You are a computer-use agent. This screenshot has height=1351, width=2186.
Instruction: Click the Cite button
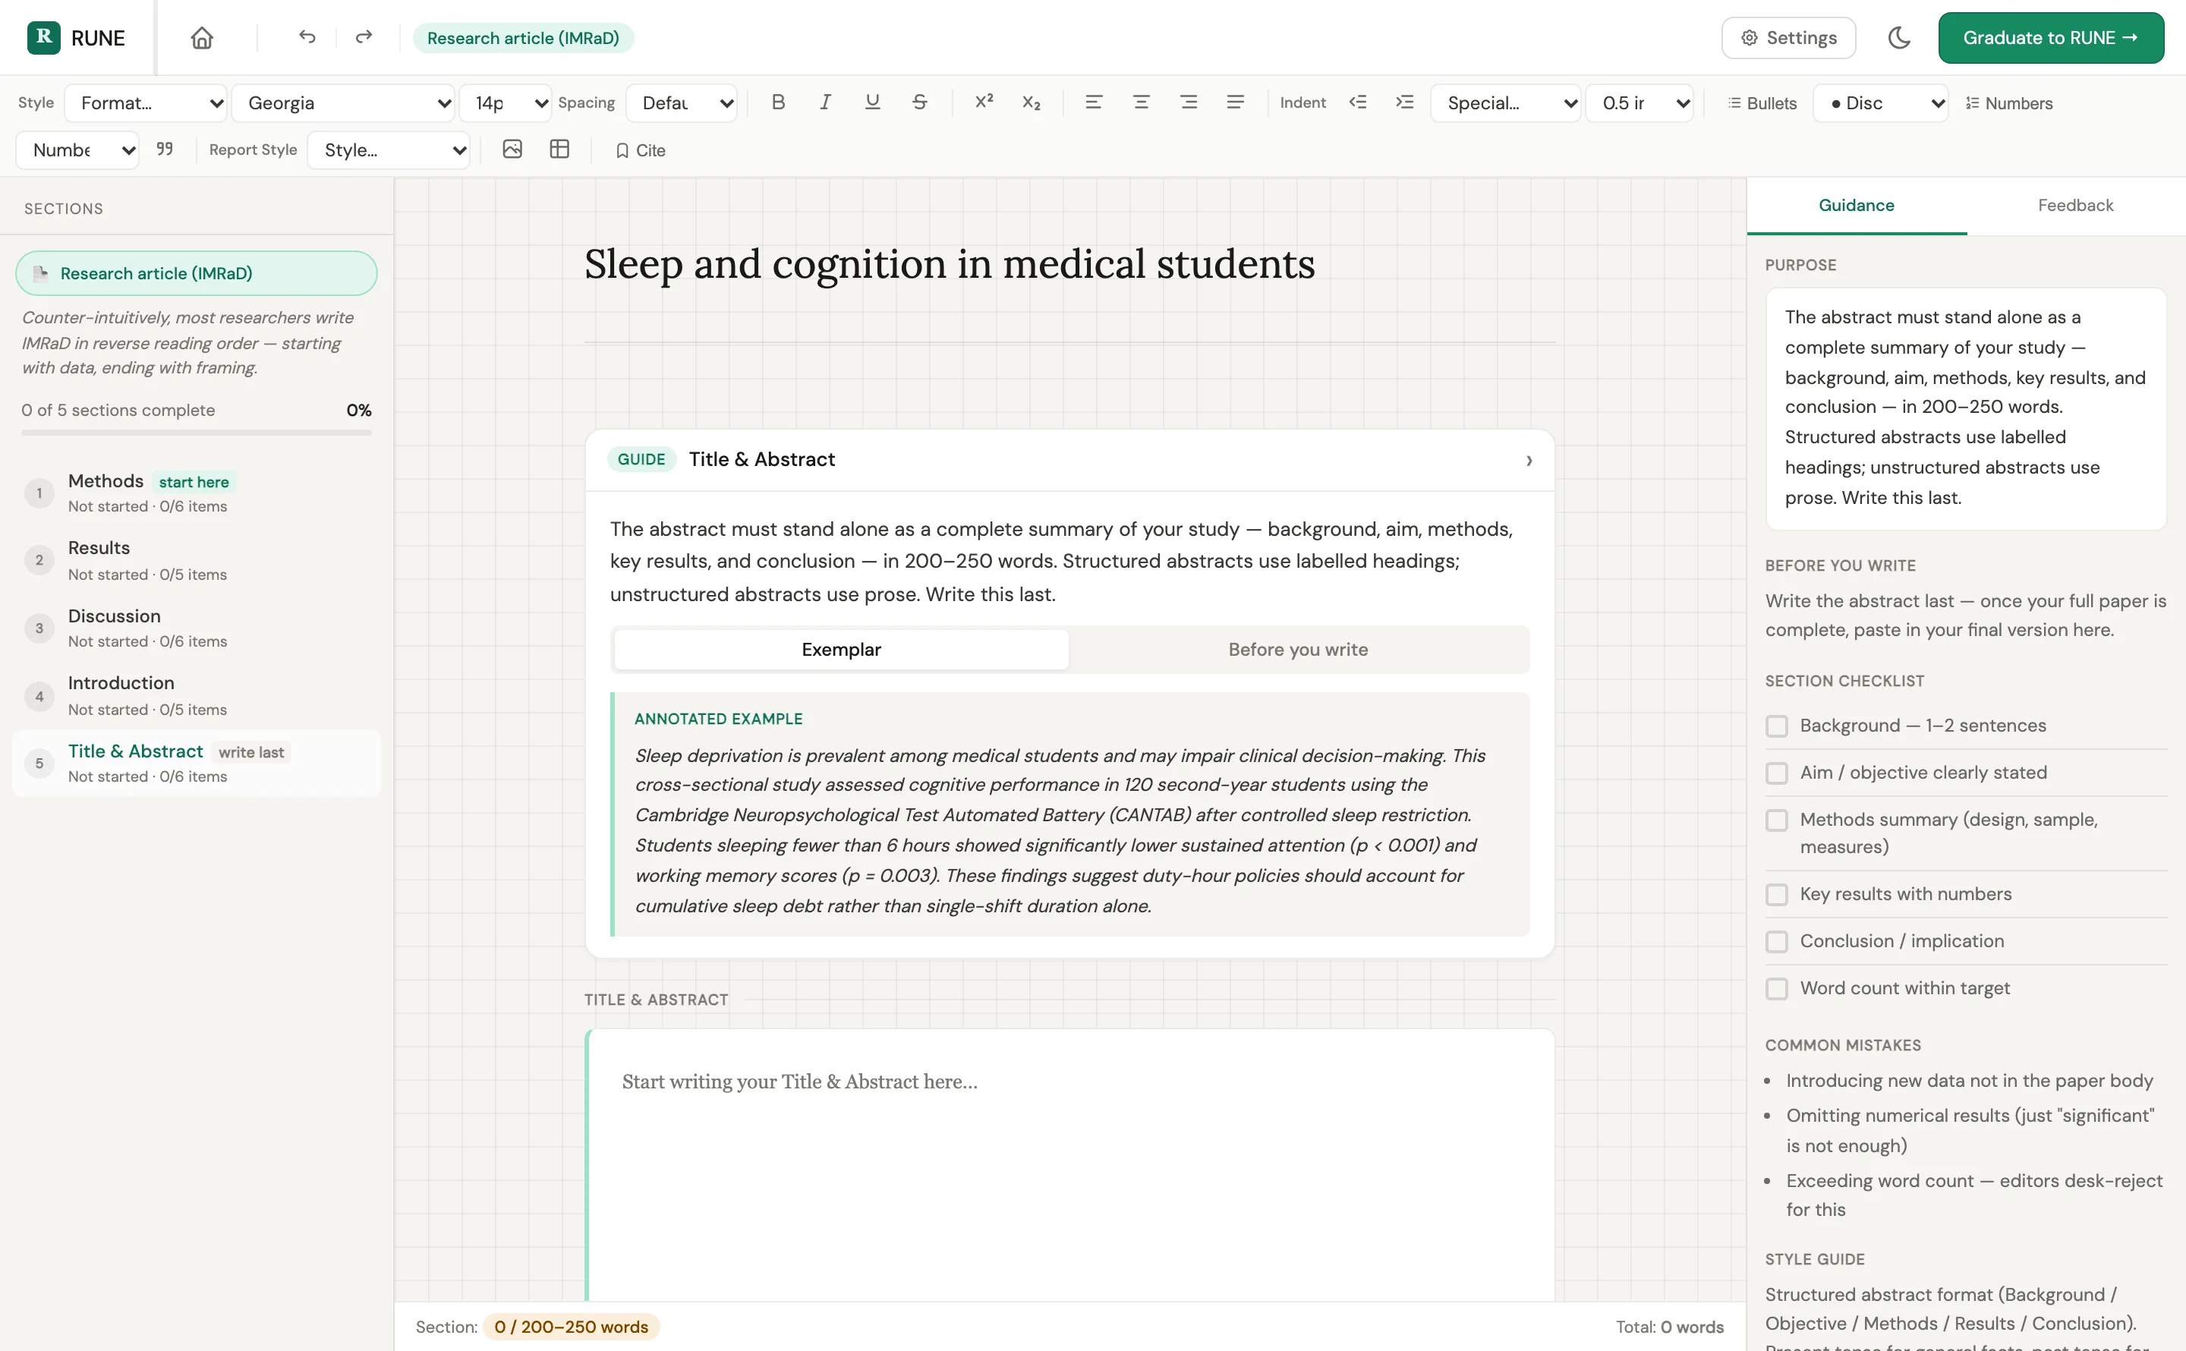(641, 150)
